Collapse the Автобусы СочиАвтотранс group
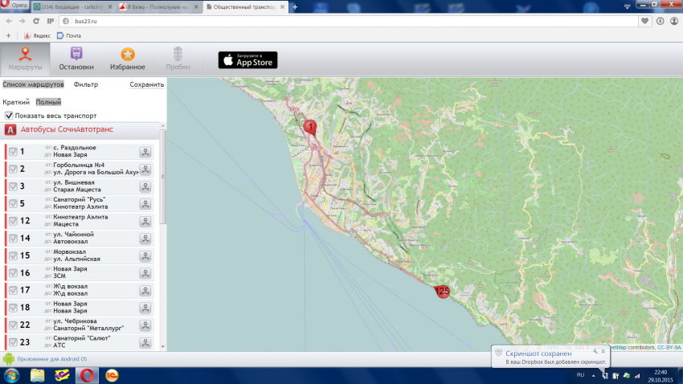The width and height of the screenshot is (683, 384). tap(11, 129)
